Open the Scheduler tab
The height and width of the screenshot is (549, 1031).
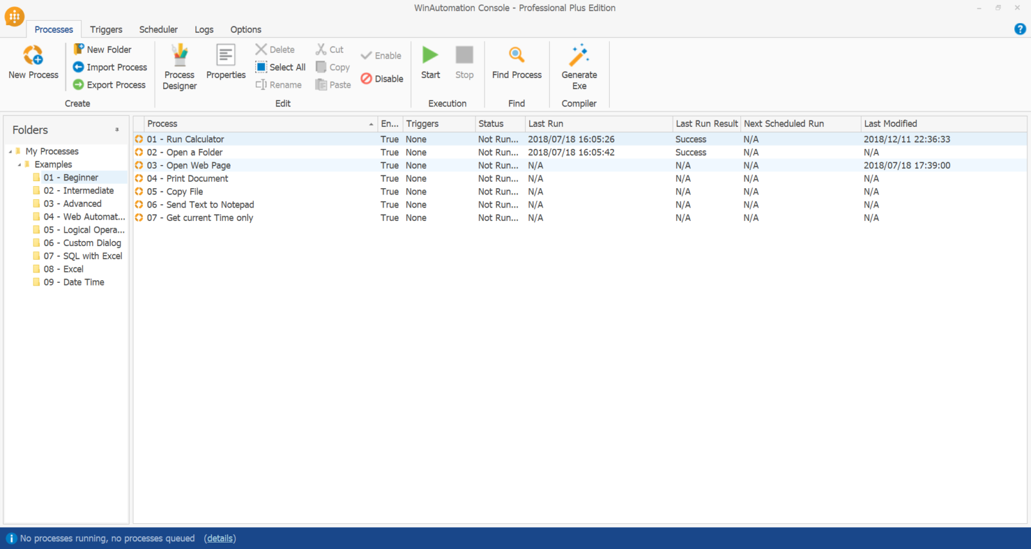click(158, 30)
